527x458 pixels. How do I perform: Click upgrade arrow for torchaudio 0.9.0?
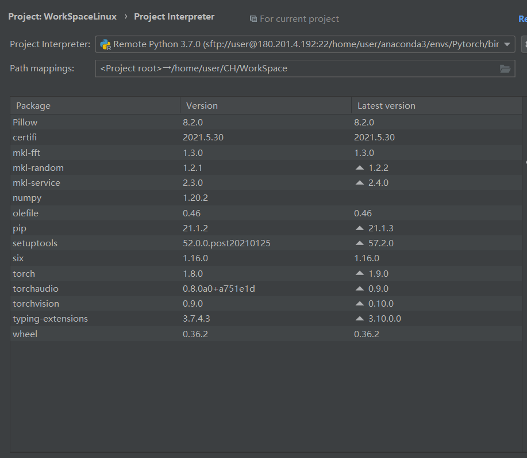tap(360, 288)
